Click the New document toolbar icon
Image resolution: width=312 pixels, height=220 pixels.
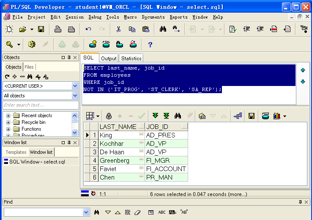coord(9,30)
